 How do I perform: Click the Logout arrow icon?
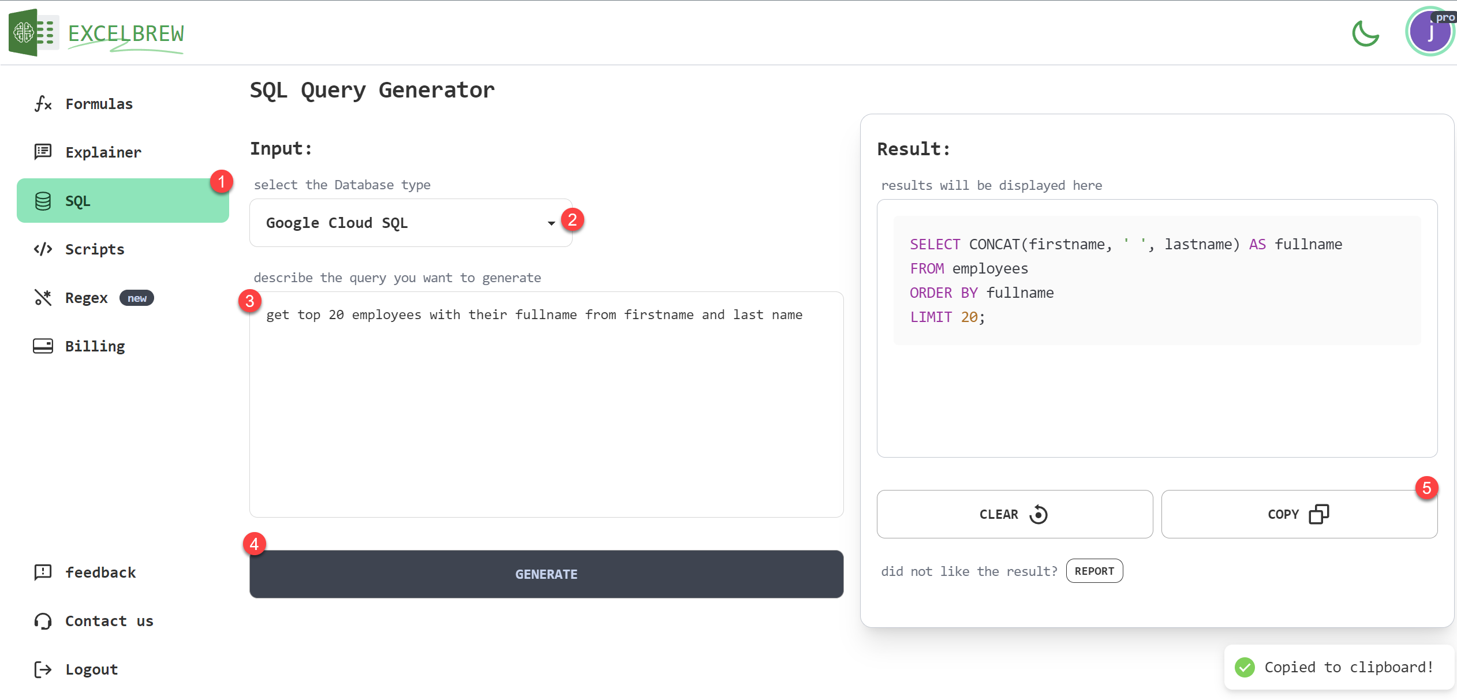43,669
